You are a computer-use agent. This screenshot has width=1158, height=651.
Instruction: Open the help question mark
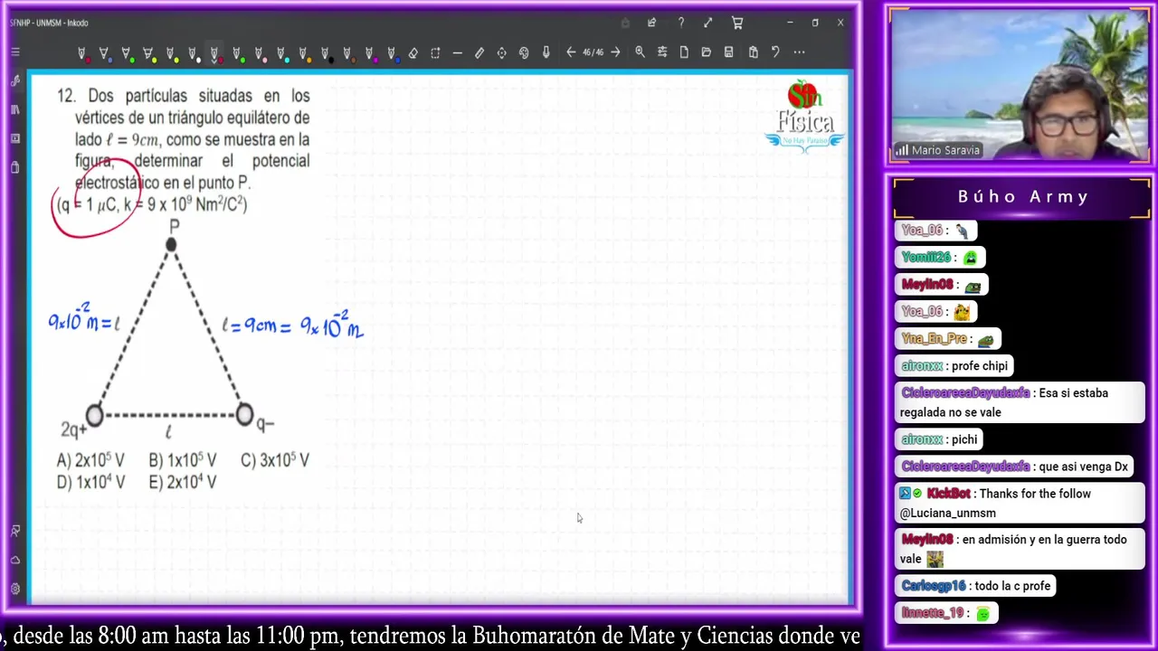(681, 23)
